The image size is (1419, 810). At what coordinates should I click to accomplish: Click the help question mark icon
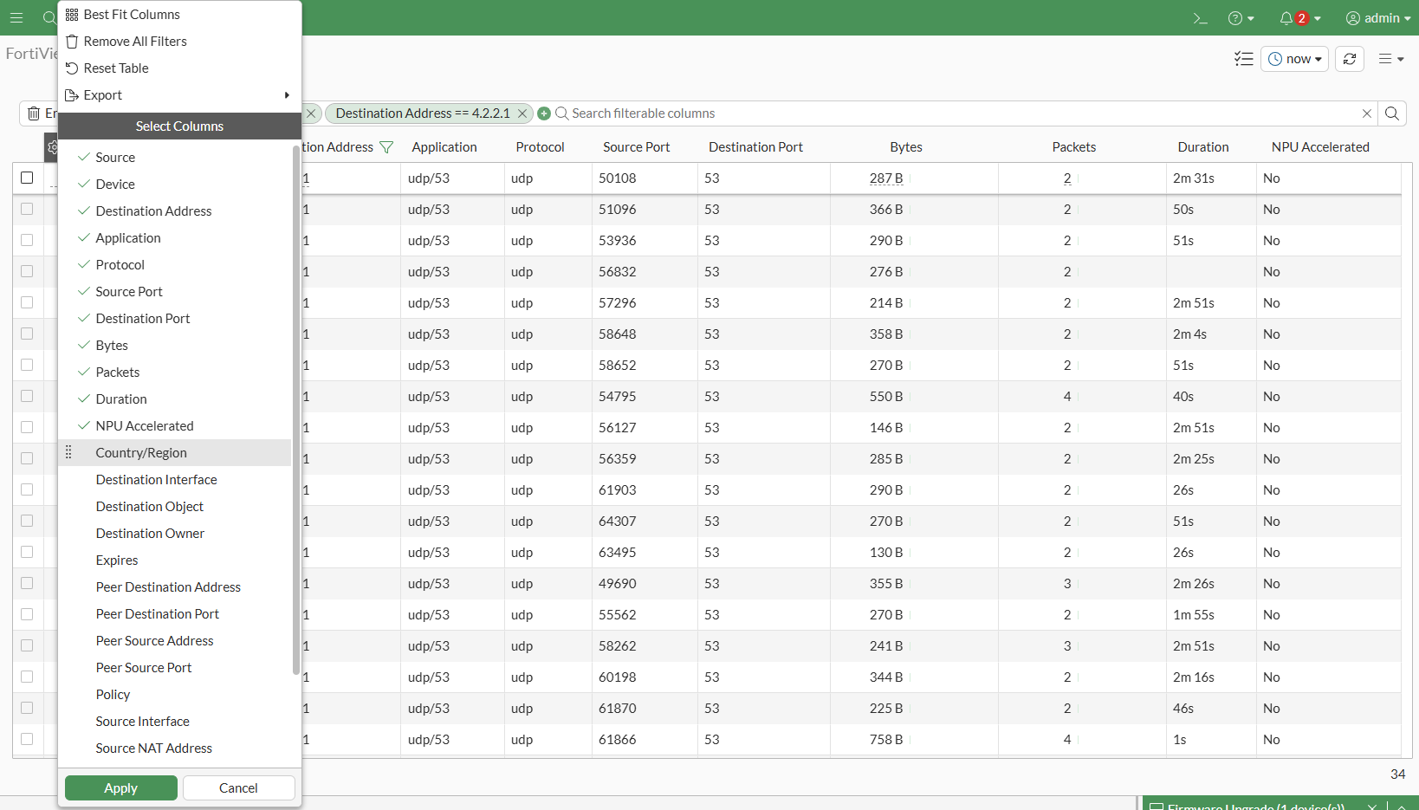point(1235,18)
